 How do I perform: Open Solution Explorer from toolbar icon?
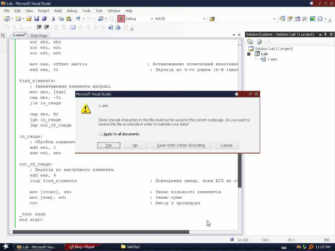282,19
